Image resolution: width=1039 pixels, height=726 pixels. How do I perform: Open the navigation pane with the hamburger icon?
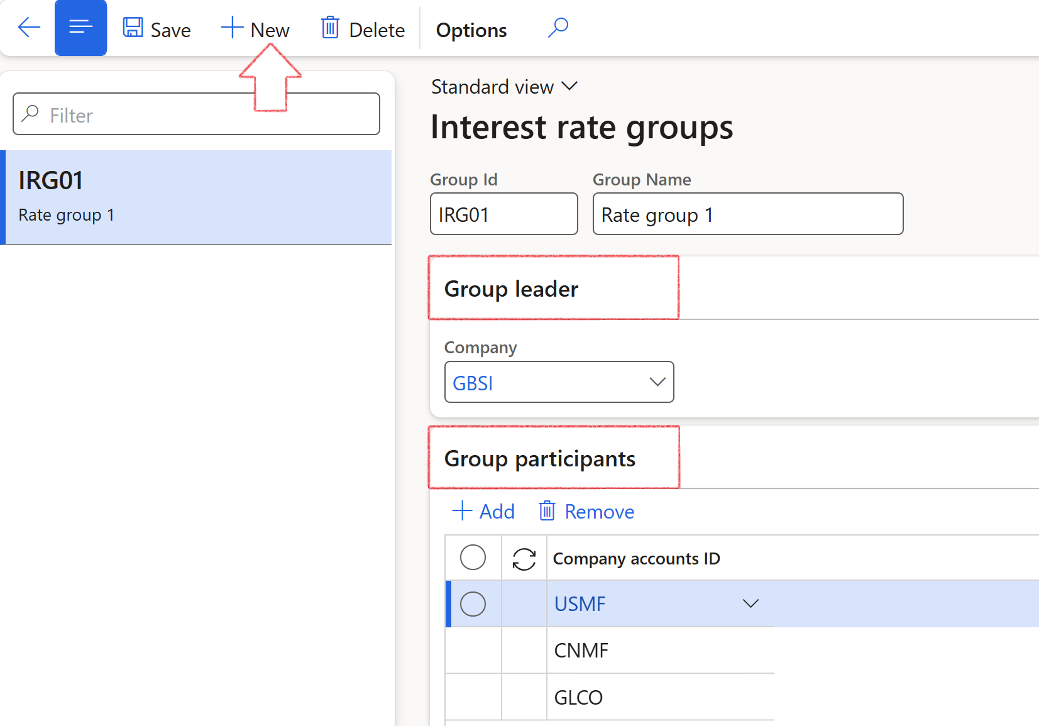80,28
